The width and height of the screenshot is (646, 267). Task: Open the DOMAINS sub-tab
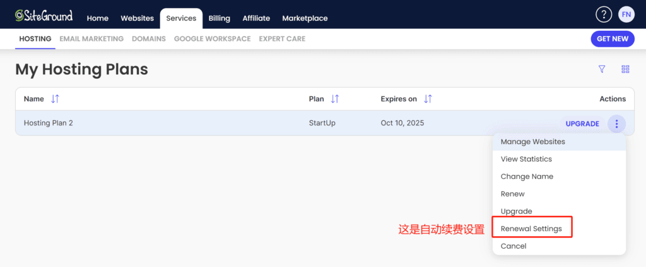coord(148,39)
